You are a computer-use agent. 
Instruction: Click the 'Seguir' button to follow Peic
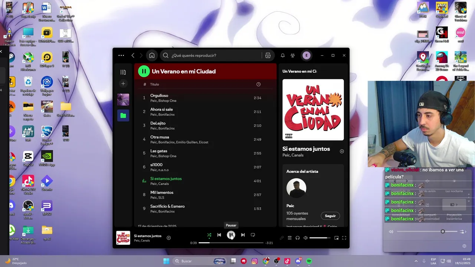[x=330, y=216]
